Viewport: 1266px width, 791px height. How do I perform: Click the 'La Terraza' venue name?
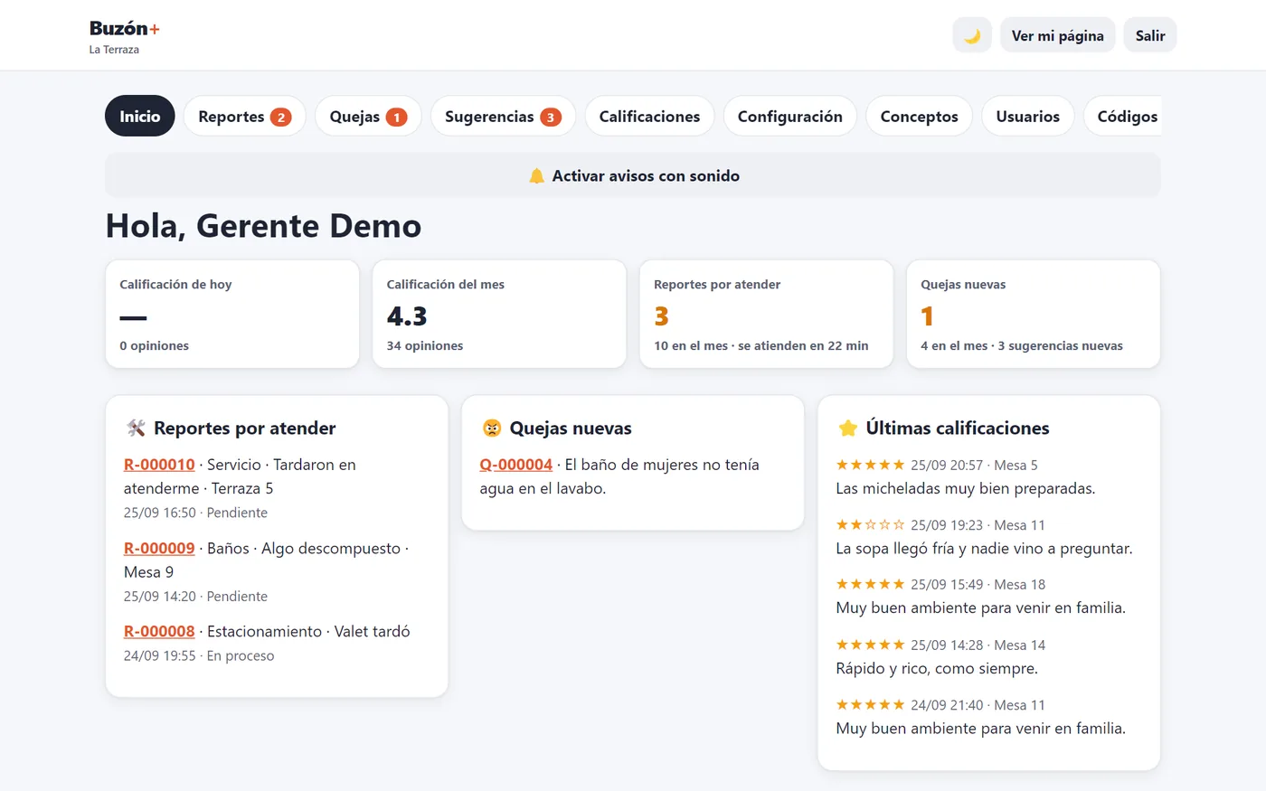(x=114, y=50)
